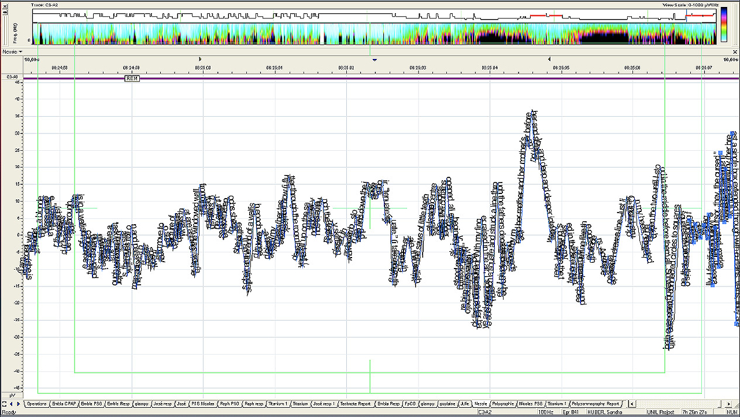The width and height of the screenshot is (740, 417).
Task: Select the C3-A2 channel label
Action: click(x=11, y=77)
